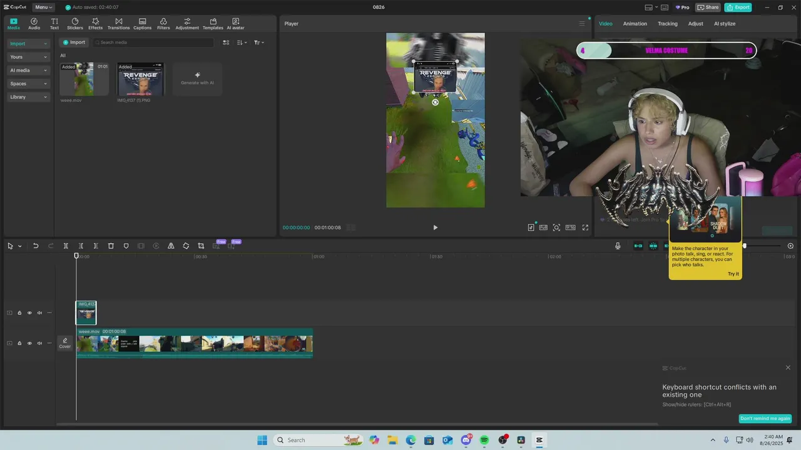Open the AI stylize tab
Screen dimensions: 801x450
(725, 24)
